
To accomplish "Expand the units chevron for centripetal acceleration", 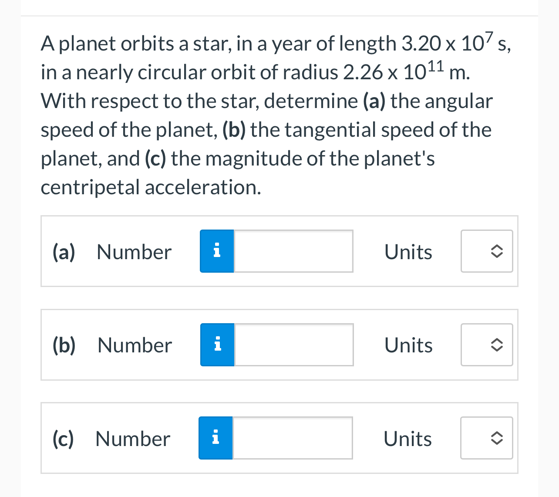I will pos(487,438).
